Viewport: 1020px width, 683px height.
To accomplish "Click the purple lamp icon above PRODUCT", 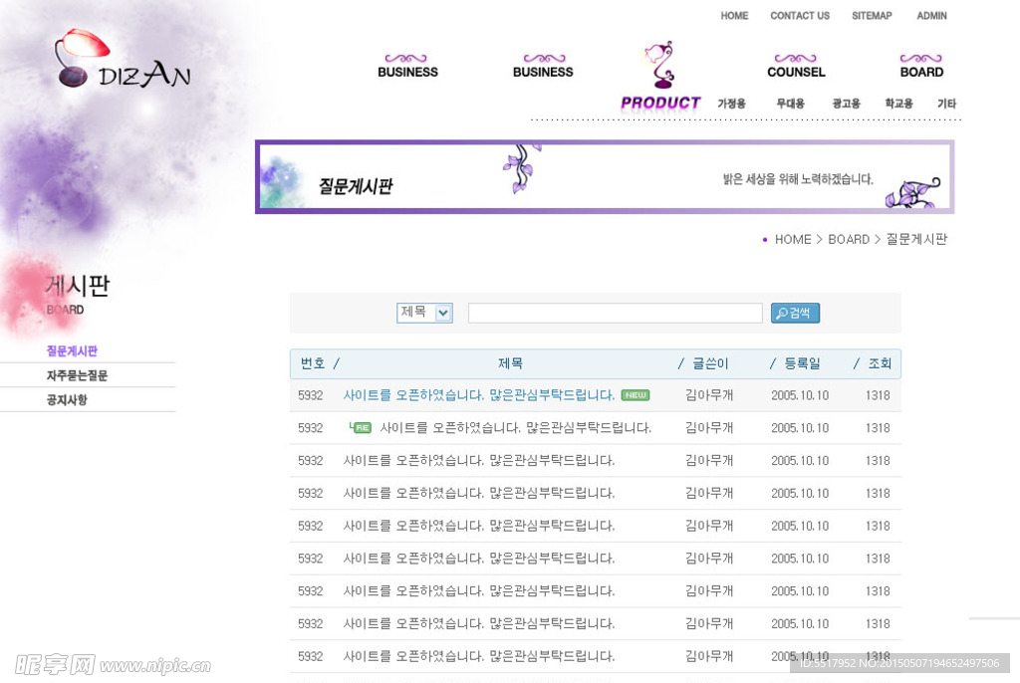I will (659, 65).
